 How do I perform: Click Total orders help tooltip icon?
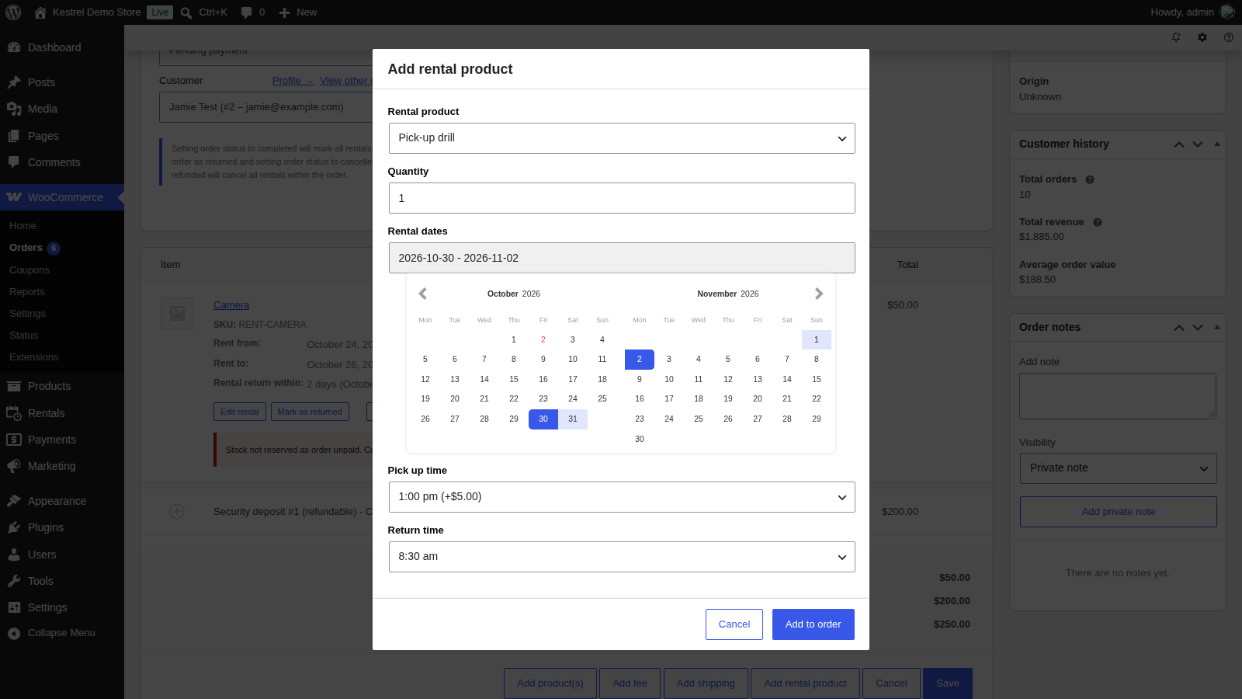[1090, 179]
